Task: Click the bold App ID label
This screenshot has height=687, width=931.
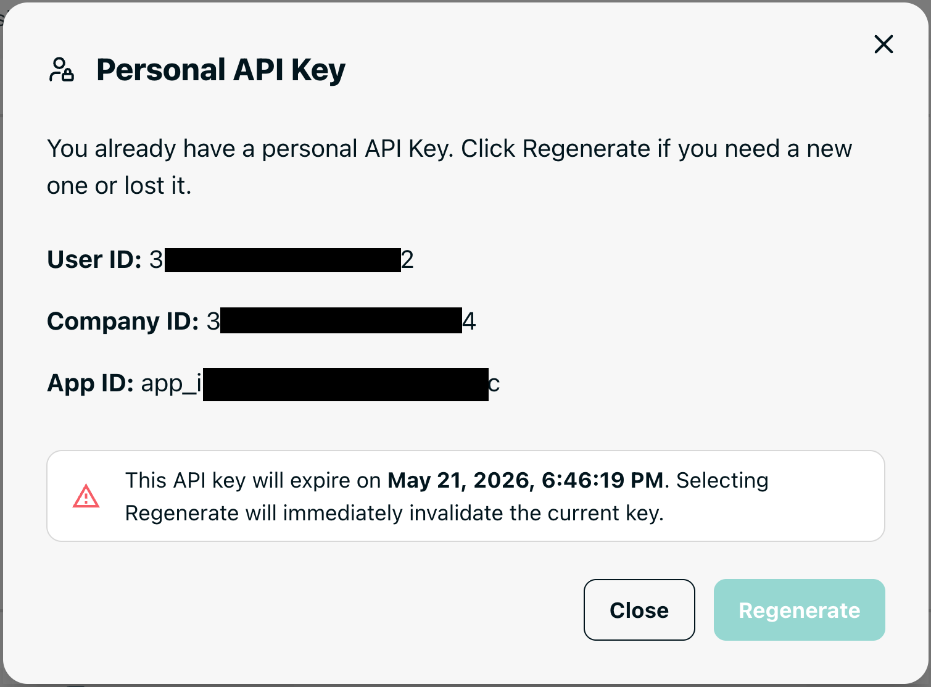Action: [x=90, y=383]
